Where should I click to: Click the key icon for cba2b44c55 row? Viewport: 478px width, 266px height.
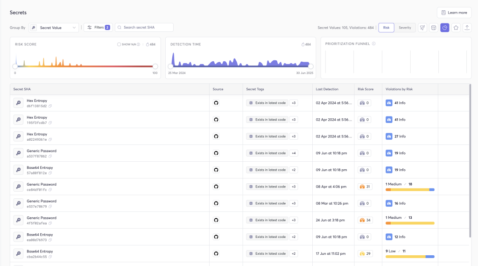[18, 253]
